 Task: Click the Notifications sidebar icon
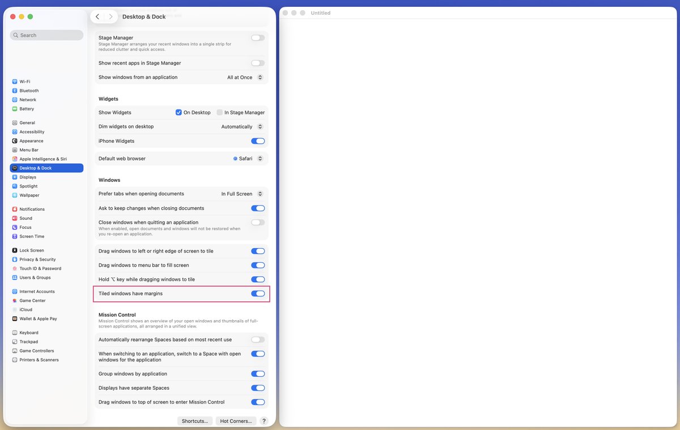(x=15, y=209)
